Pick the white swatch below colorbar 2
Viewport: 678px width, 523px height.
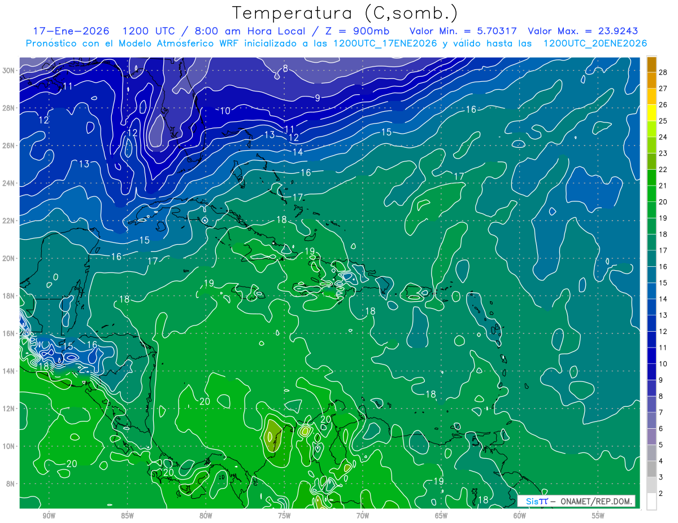tap(652, 502)
